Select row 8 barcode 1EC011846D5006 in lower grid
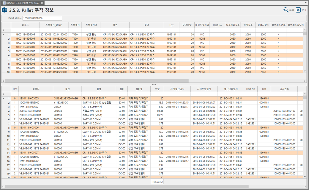 tap(29, 127)
